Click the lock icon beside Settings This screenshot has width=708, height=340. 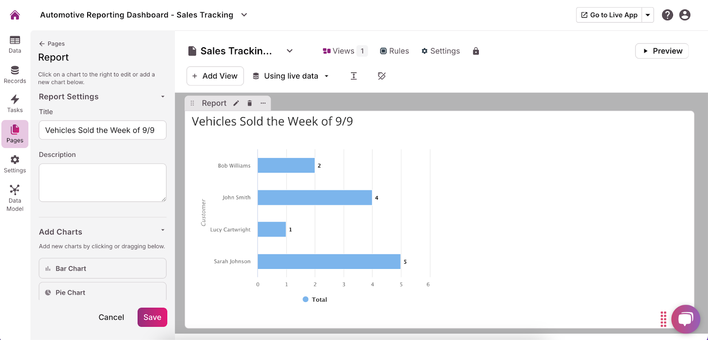pos(476,51)
